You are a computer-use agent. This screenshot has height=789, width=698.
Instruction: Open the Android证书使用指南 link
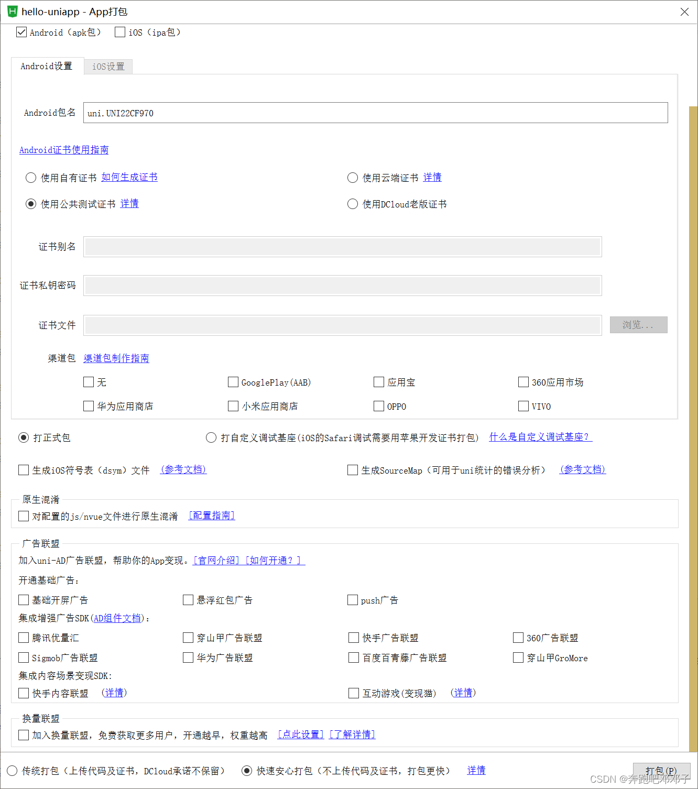pos(63,150)
